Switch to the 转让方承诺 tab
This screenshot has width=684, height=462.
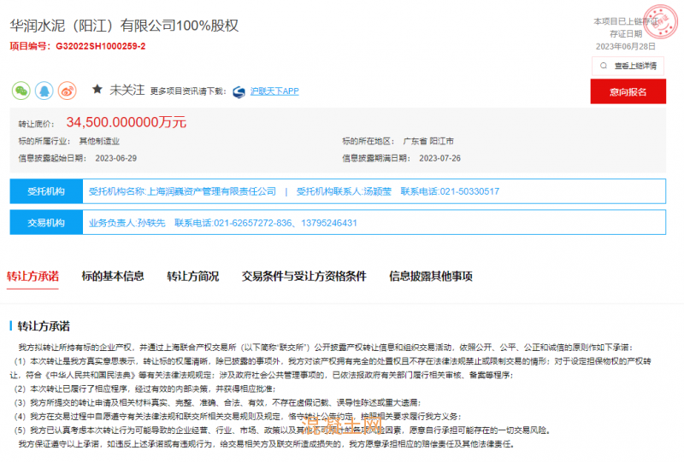coord(32,276)
